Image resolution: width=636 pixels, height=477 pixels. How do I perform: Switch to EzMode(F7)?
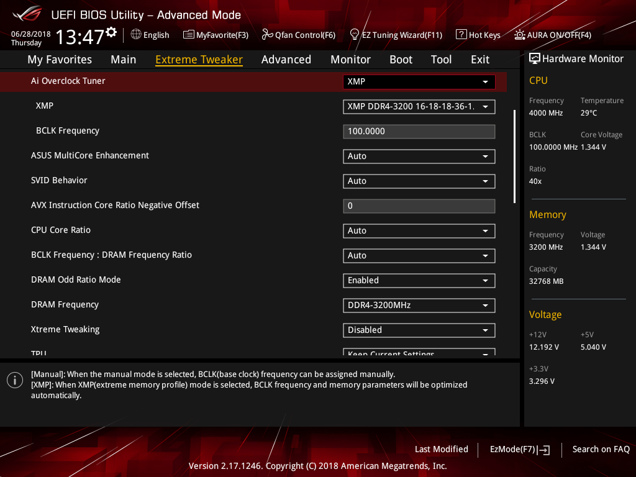pyautogui.click(x=520, y=450)
